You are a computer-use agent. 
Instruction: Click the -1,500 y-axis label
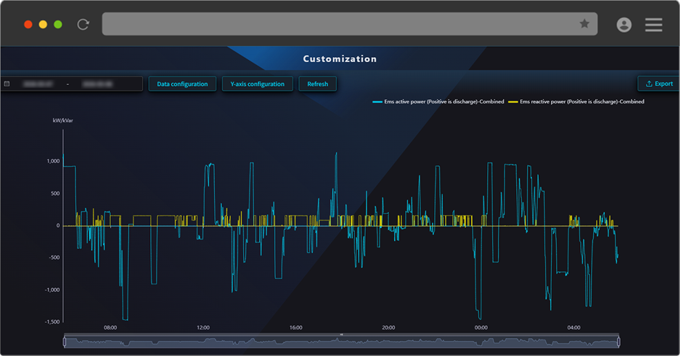click(x=52, y=322)
